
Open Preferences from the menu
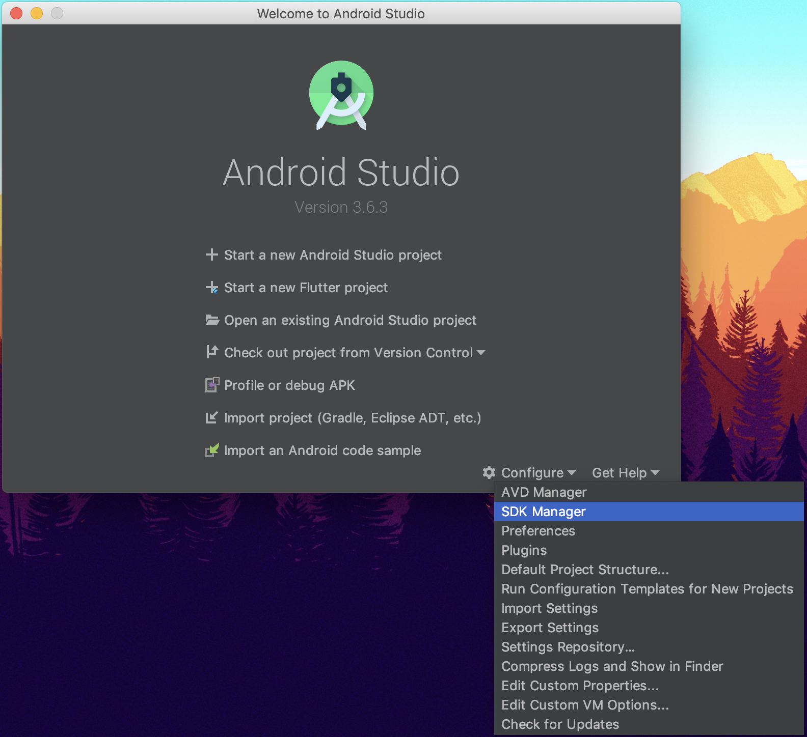pyautogui.click(x=649, y=531)
